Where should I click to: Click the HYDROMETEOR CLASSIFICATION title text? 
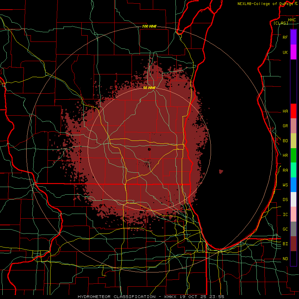[x=117, y=297]
